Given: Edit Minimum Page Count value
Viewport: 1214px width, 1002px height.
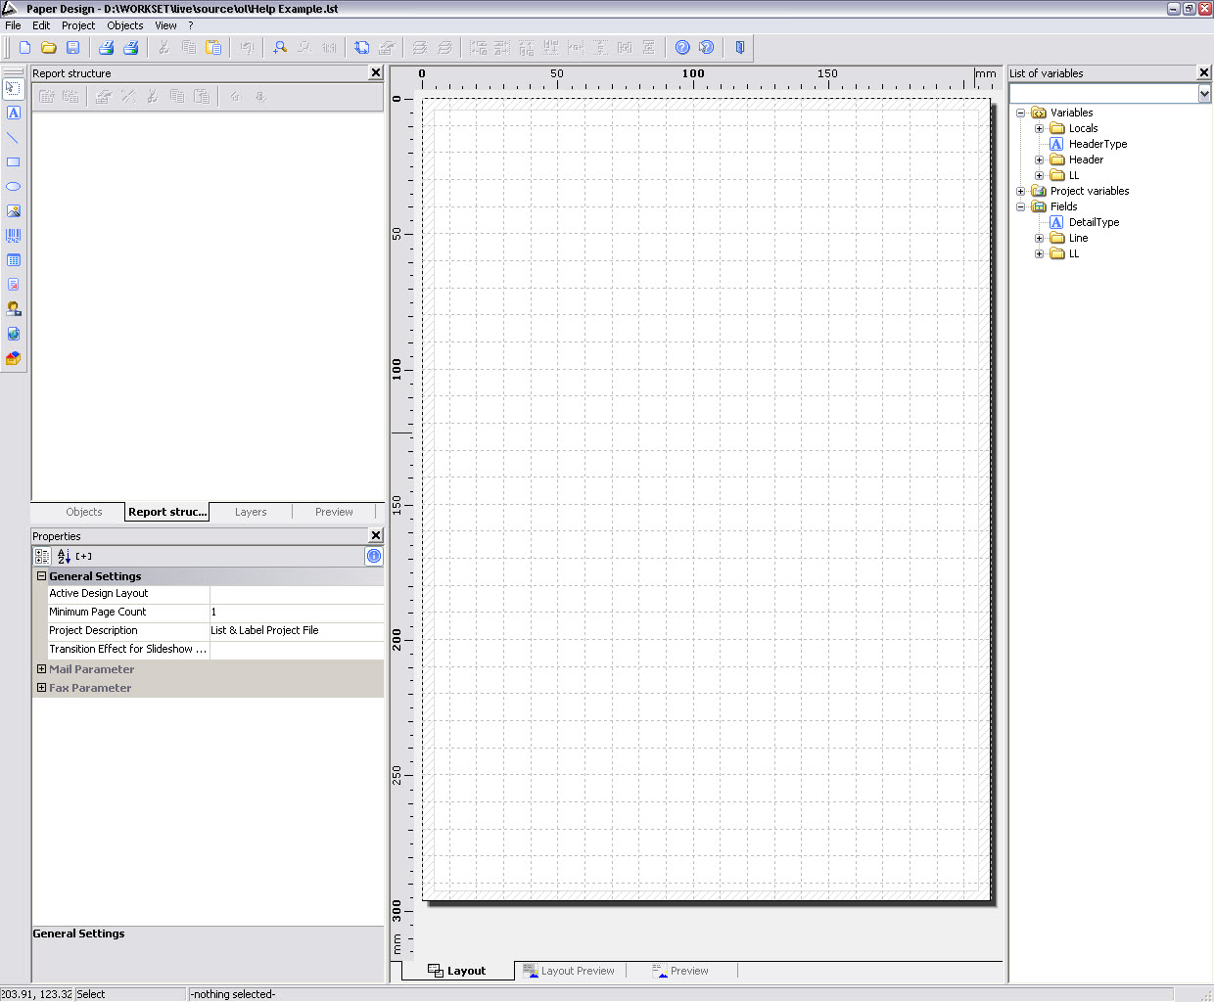Looking at the screenshot, I should tap(297, 612).
